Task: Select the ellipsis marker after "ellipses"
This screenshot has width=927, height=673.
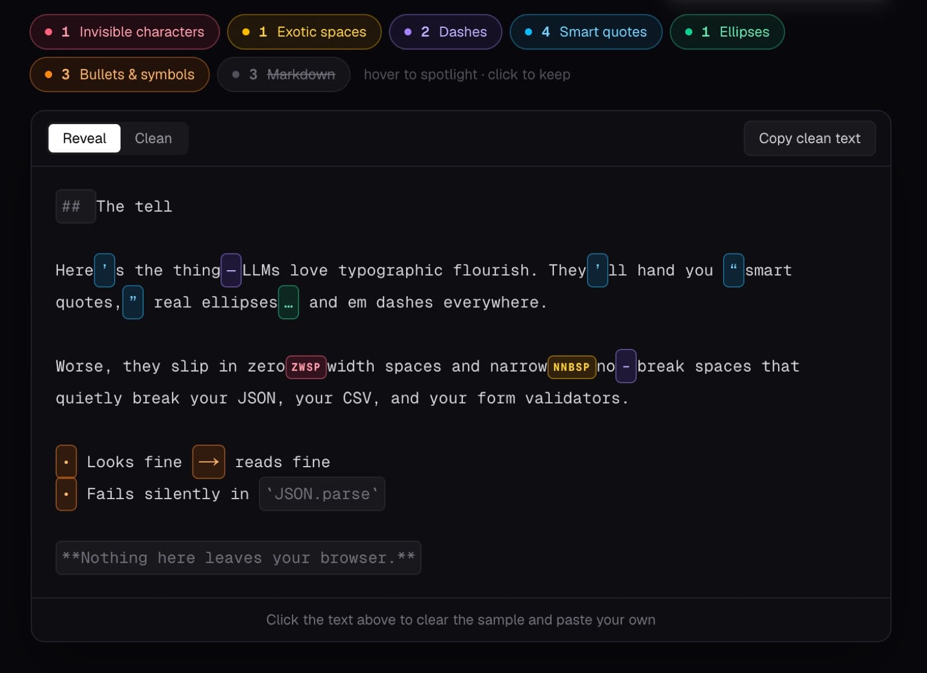Action: pos(289,302)
